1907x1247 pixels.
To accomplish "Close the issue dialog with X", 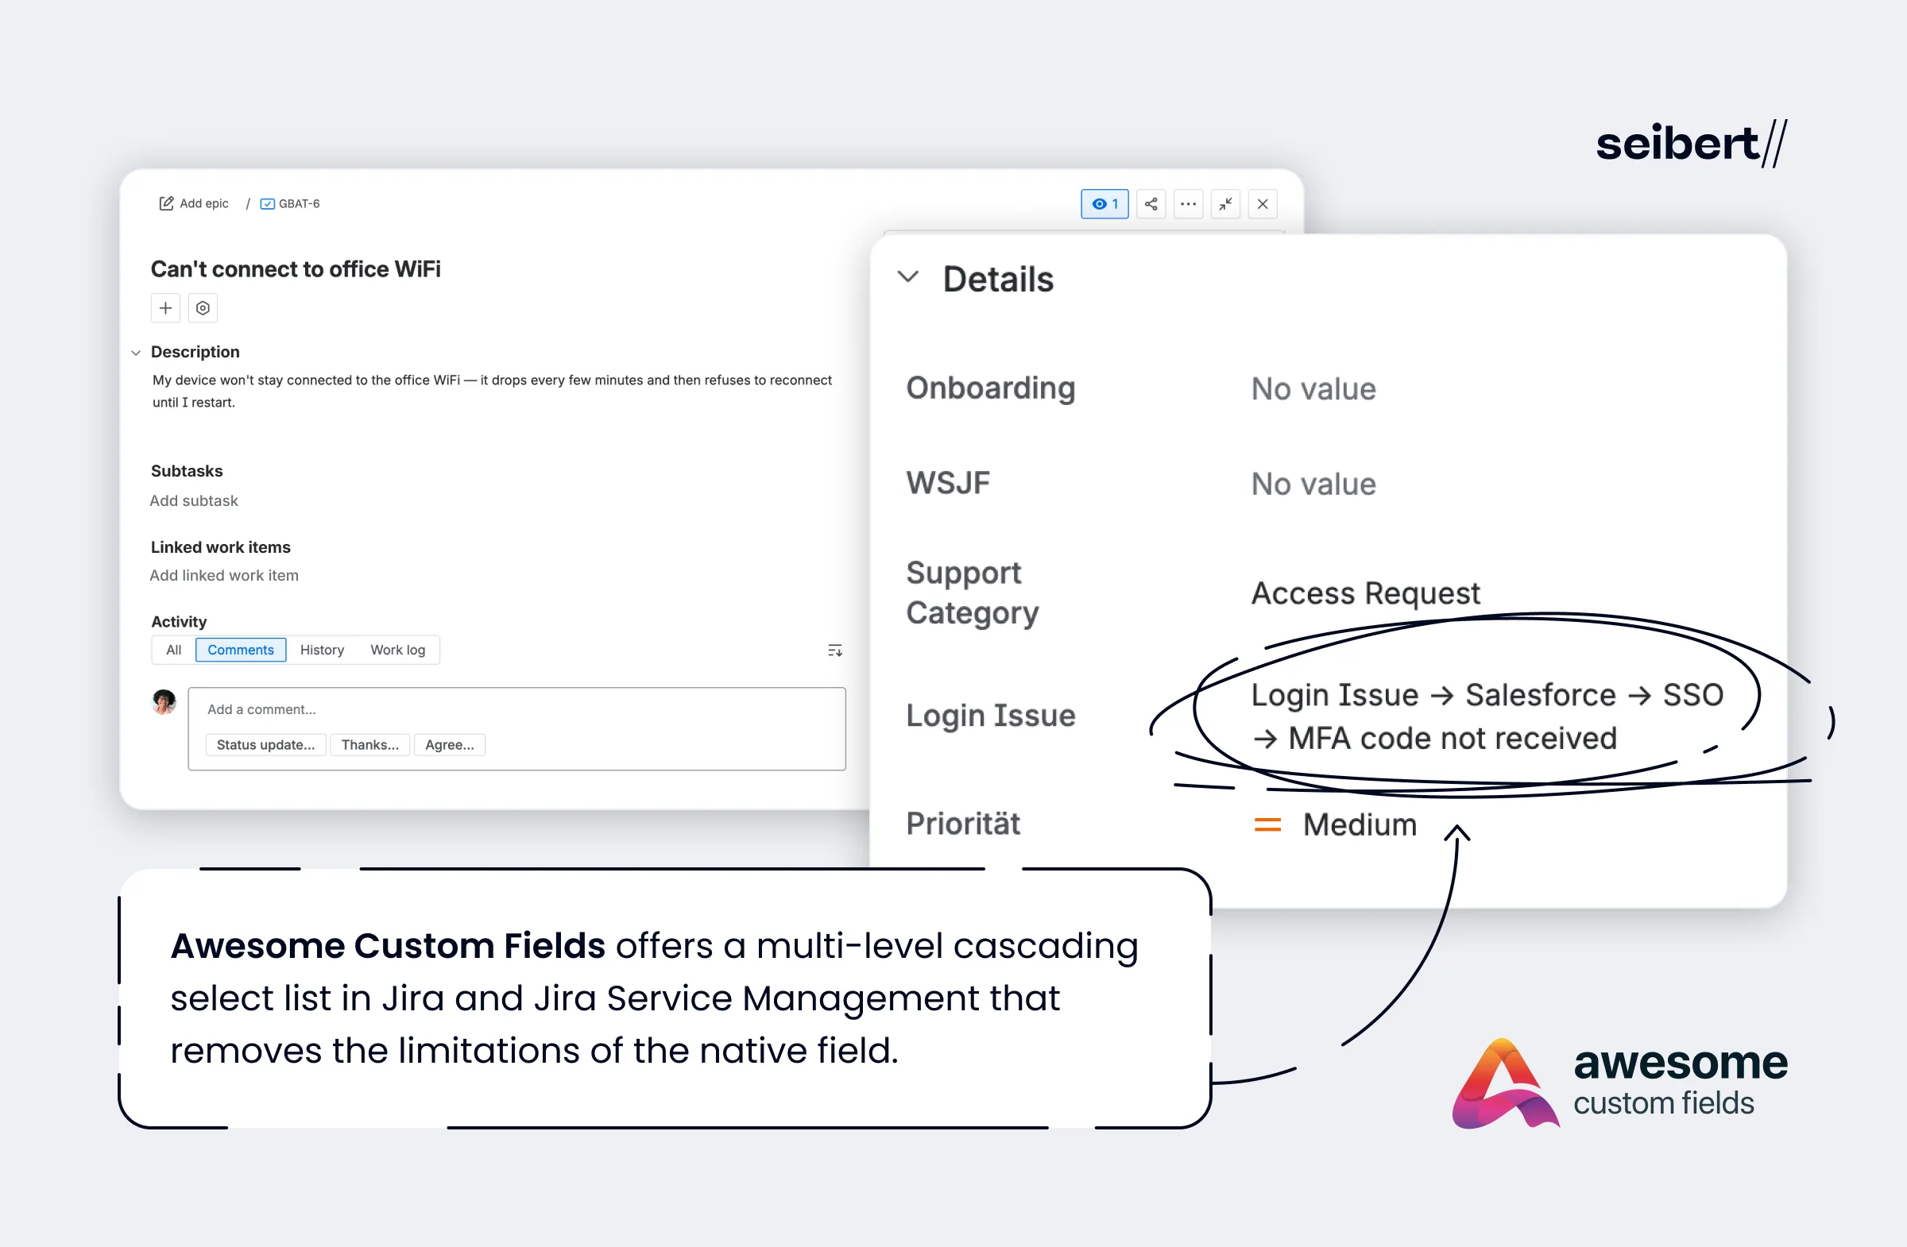I will pos(1262,204).
